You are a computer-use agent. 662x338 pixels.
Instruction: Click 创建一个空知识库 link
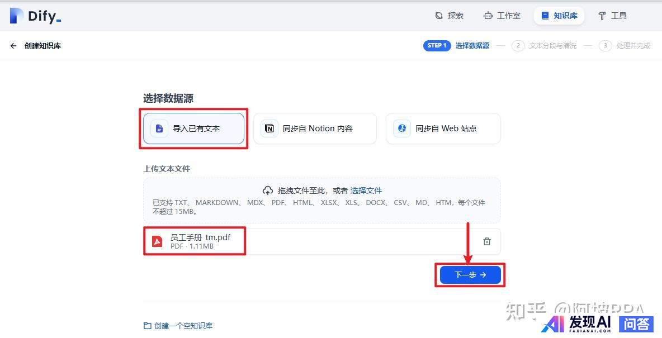pyautogui.click(x=183, y=326)
